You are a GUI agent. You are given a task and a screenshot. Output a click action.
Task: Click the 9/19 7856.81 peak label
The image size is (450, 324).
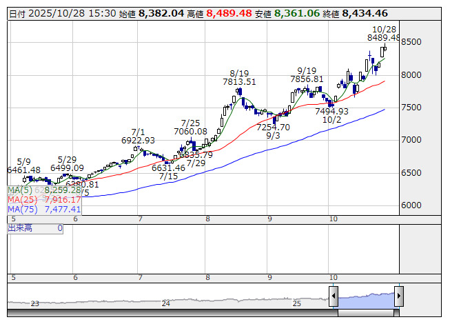[x=307, y=74]
